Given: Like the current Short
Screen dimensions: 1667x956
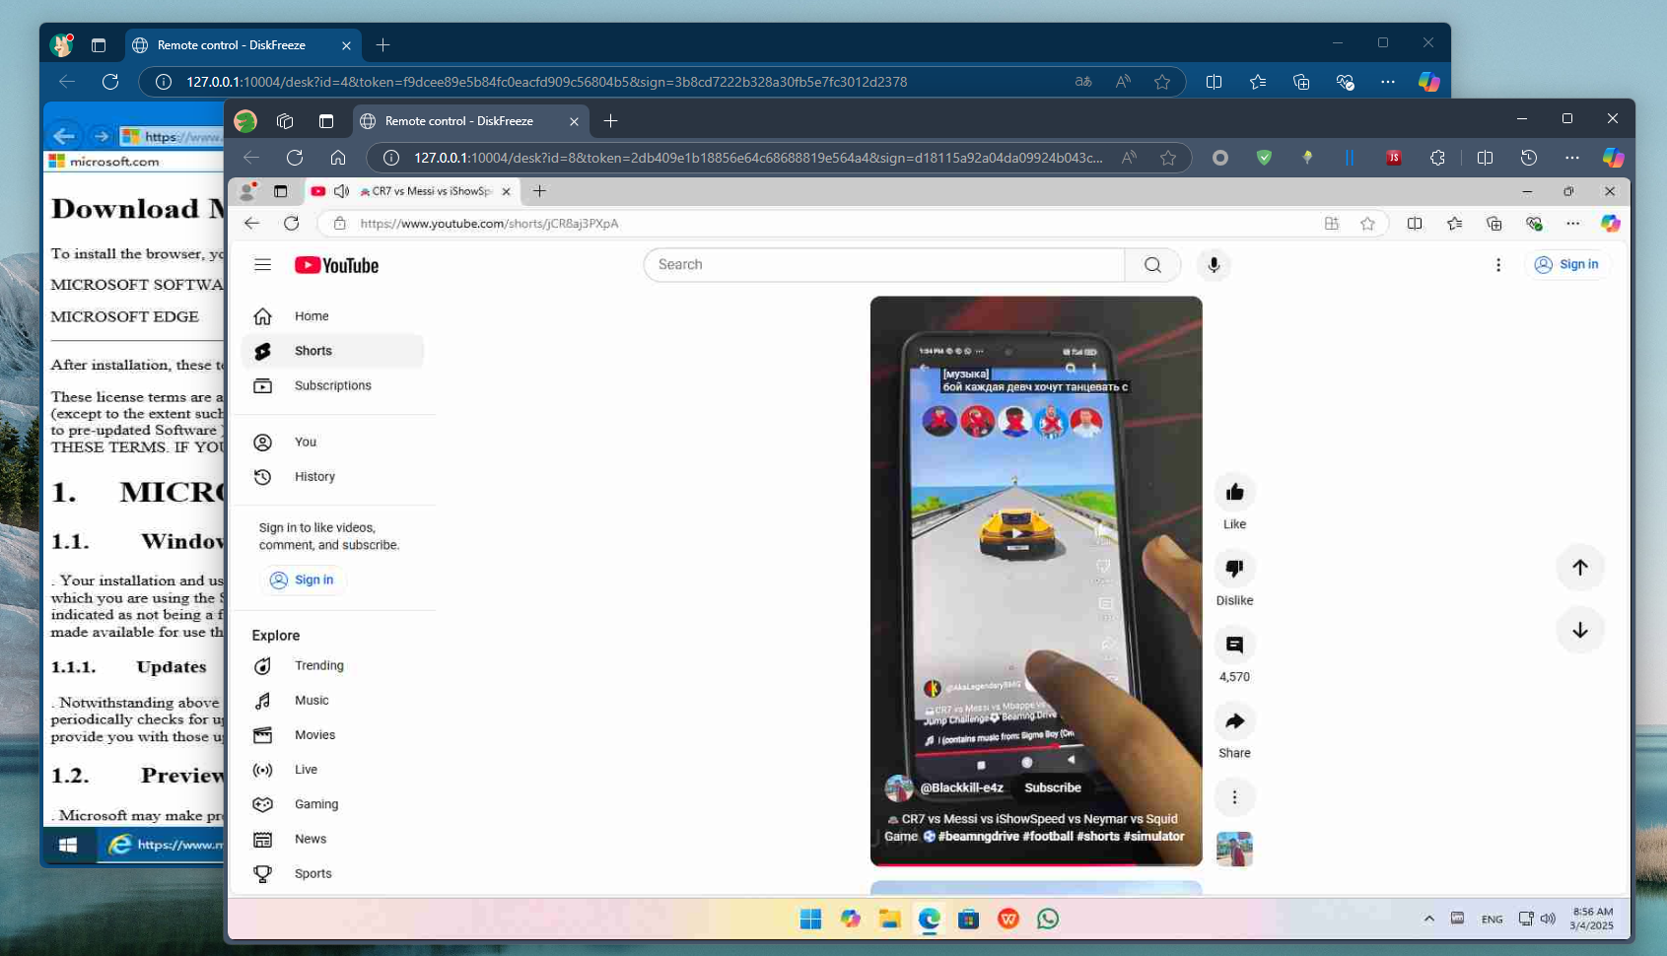Looking at the screenshot, I should click(1234, 492).
